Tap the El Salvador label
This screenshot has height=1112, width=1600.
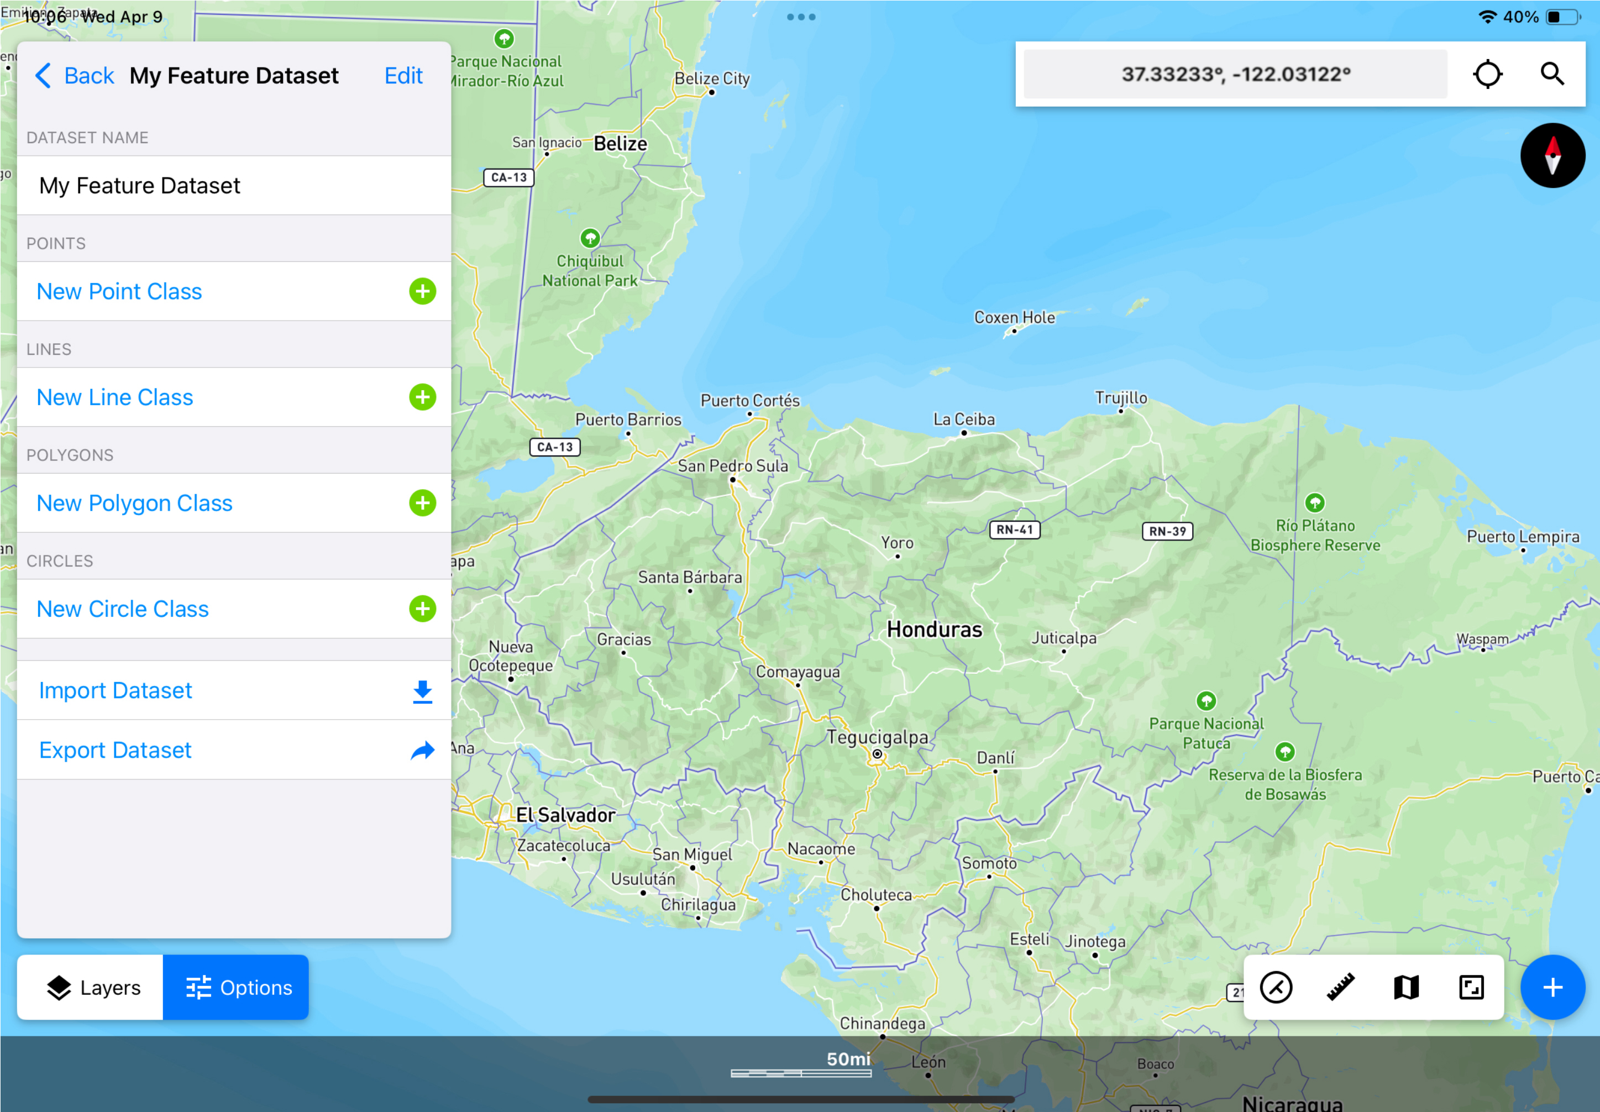[x=565, y=815]
